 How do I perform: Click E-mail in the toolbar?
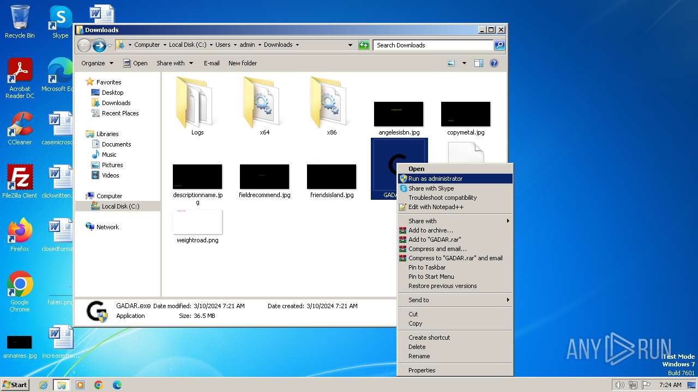(x=212, y=63)
